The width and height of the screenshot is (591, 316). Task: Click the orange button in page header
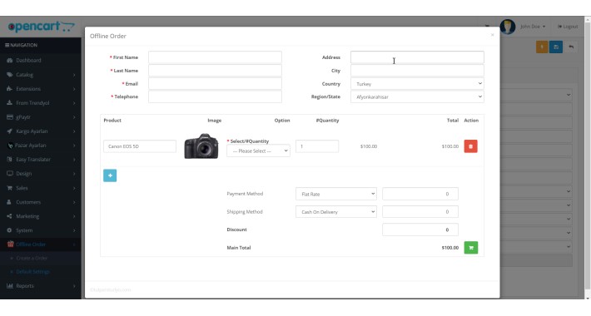(x=542, y=47)
